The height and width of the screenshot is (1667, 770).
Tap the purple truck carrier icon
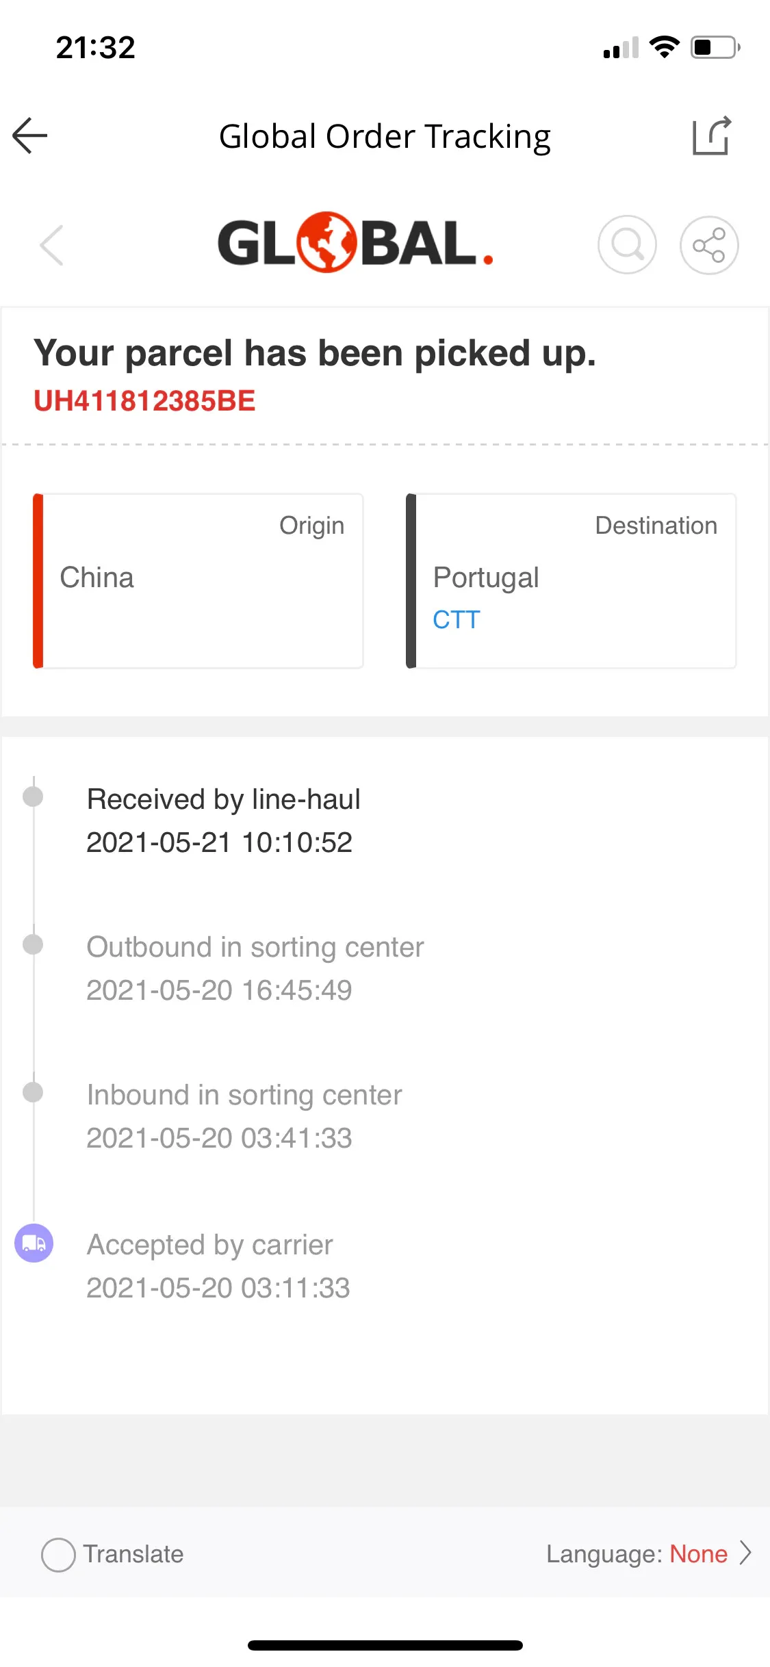click(x=34, y=1243)
